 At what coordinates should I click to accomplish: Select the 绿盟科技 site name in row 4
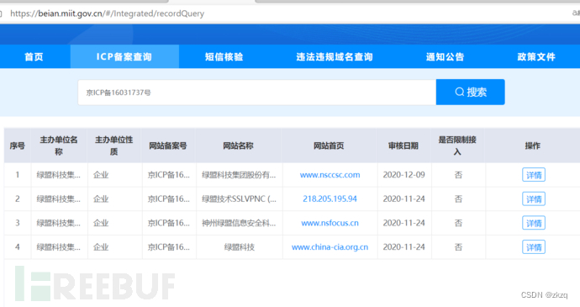(240, 247)
